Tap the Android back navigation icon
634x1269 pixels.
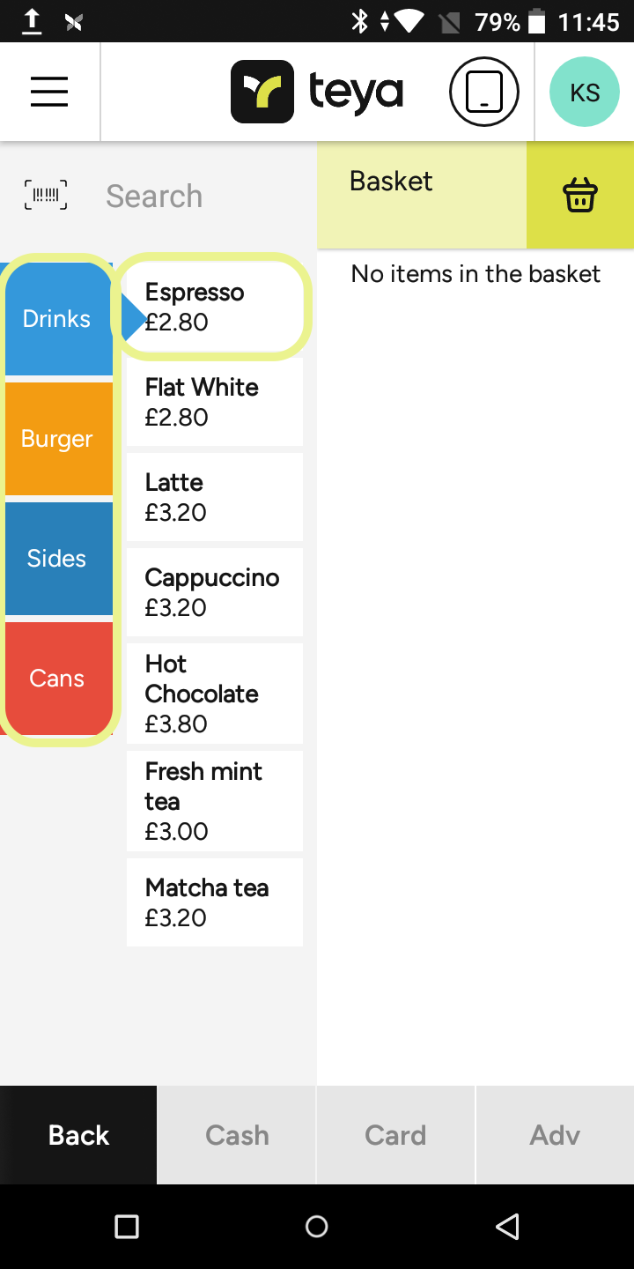[507, 1227]
